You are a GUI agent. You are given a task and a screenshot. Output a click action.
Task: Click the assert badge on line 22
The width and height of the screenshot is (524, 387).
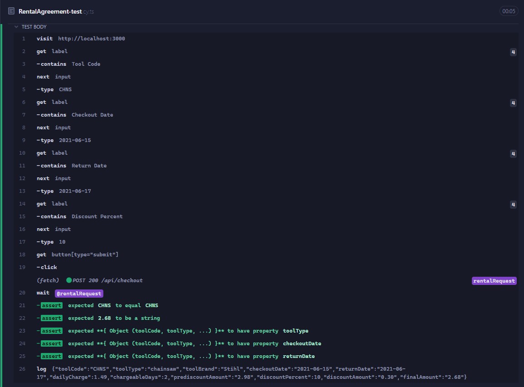pyautogui.click(x=52, y=318)
